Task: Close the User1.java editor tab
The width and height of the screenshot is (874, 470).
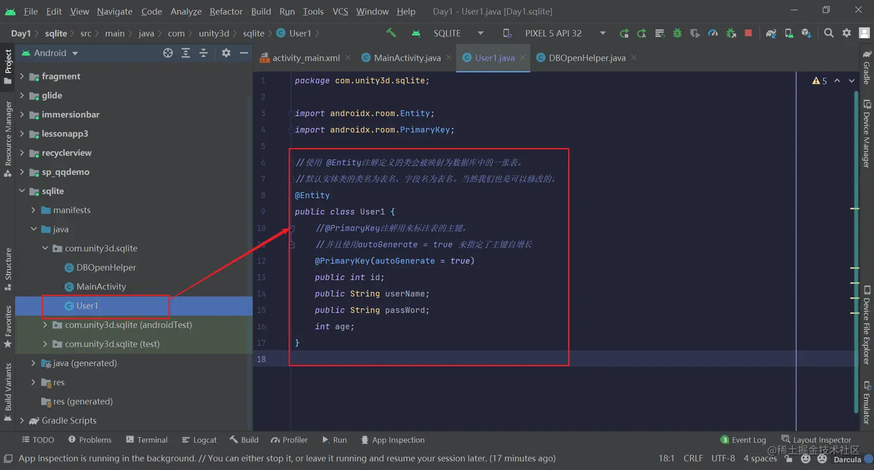Action: (x=522, y=58)
